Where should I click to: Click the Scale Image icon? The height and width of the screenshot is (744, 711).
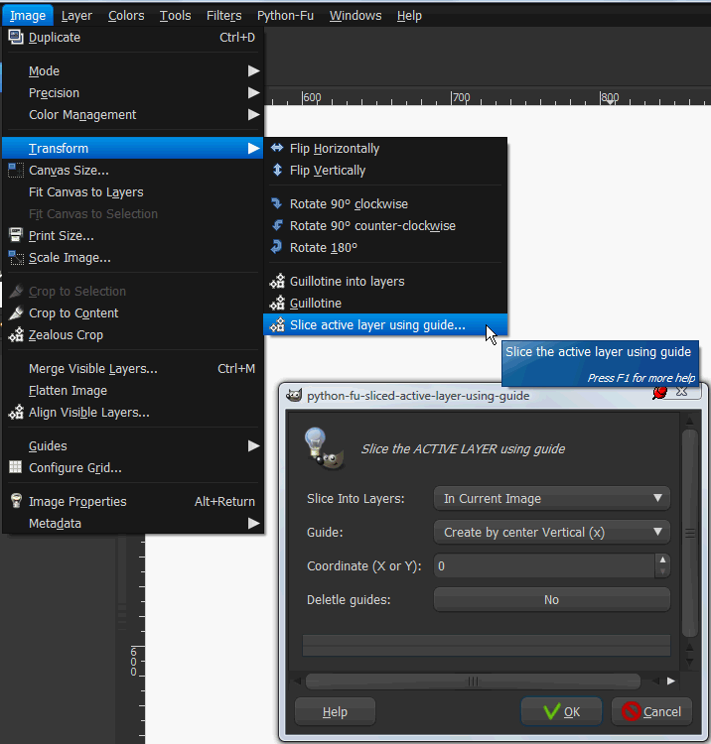[16, 257]
